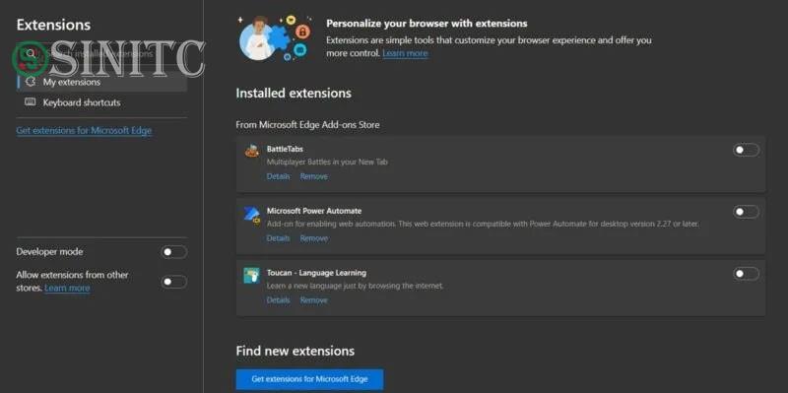Click the Microsoft Power Automate icon
Image resolution: width=788 pixels, height=393 pixels.
[x=252, y=215]
